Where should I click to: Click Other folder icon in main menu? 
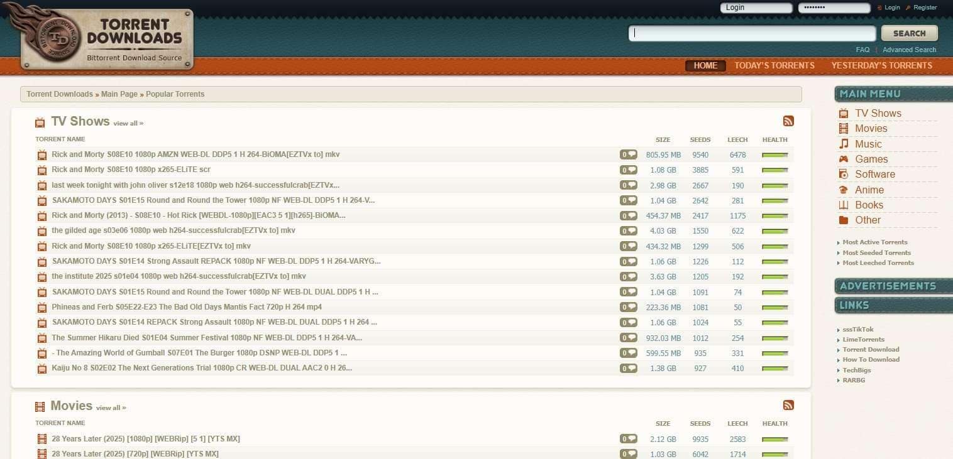[x=844, y=220]
